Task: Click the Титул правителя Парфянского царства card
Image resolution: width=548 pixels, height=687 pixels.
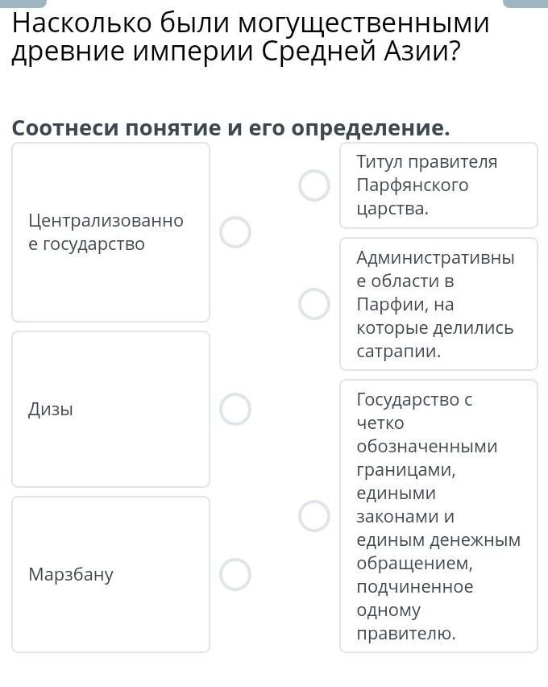Action: [438, 185]
